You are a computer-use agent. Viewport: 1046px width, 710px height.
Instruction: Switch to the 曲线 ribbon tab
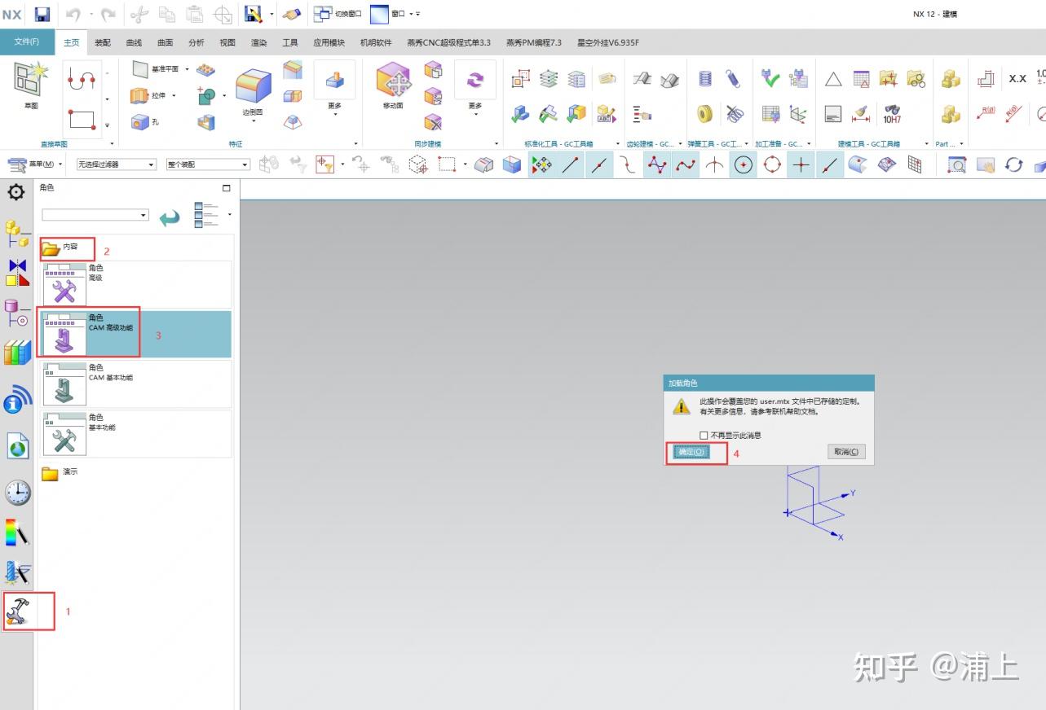click(x=134, y=42)
